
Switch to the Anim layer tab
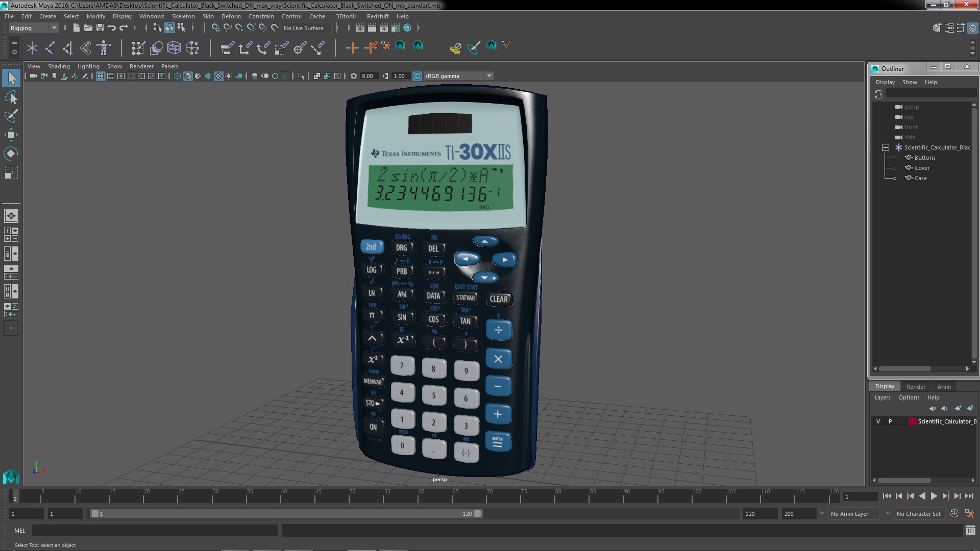tap(944, 387)
